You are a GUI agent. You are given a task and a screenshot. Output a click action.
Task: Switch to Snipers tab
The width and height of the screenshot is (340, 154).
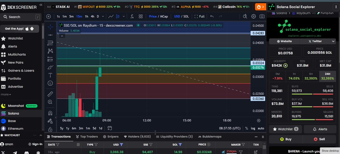(x=111, y=136)
